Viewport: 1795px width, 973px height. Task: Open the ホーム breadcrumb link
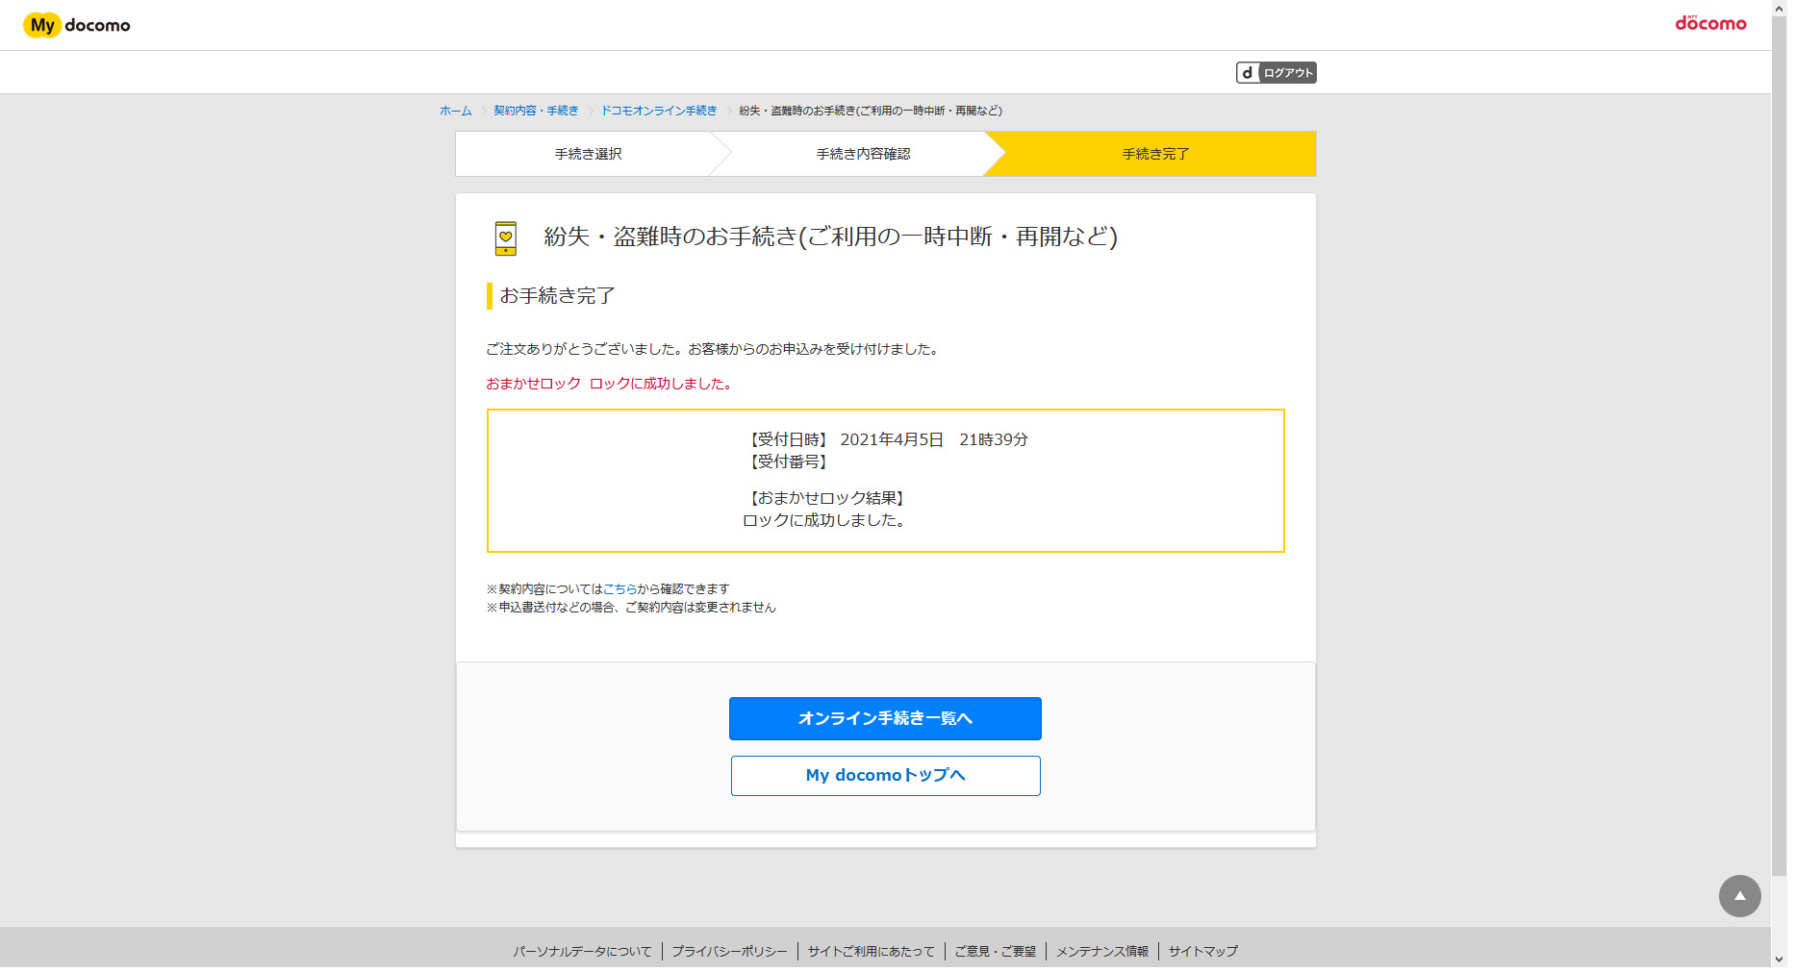tap(455, 111)
